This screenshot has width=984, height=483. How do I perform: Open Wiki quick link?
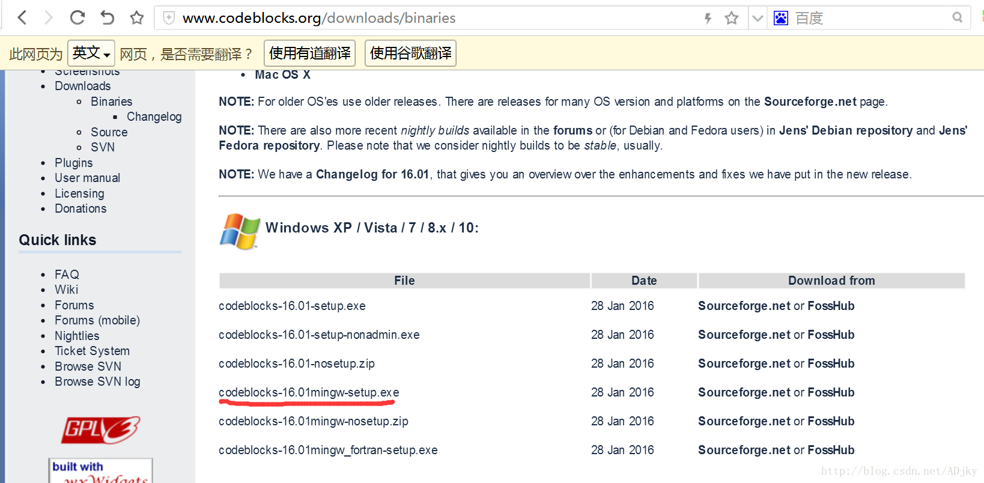pos(67,290)
